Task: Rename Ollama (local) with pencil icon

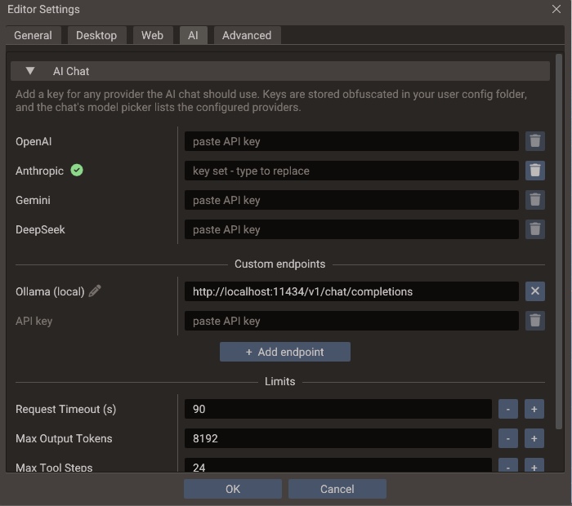Action: click(x=95, y=291)
